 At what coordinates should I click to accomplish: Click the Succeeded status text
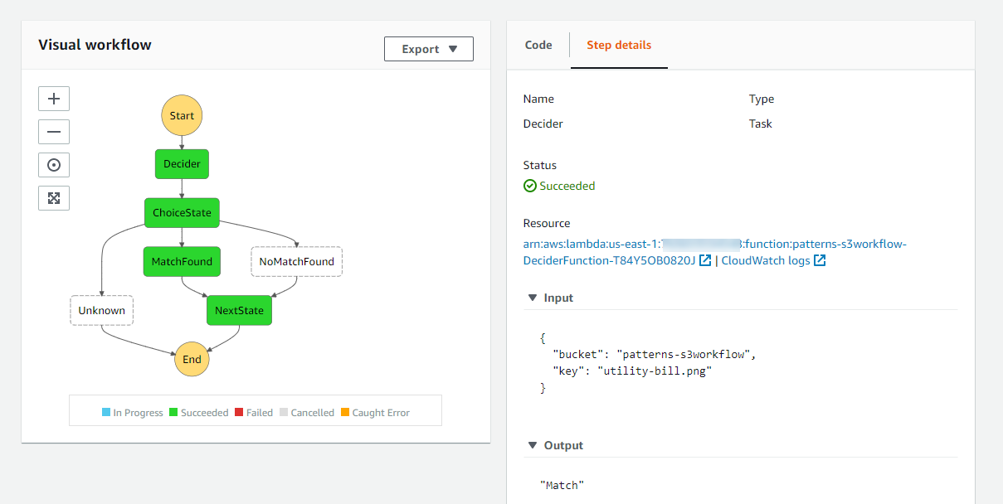tap(567, 186)
